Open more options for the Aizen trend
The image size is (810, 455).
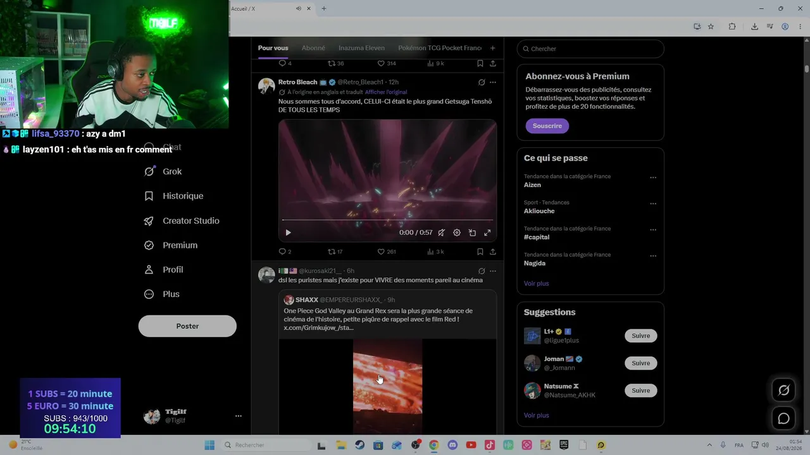click(653, 178)
